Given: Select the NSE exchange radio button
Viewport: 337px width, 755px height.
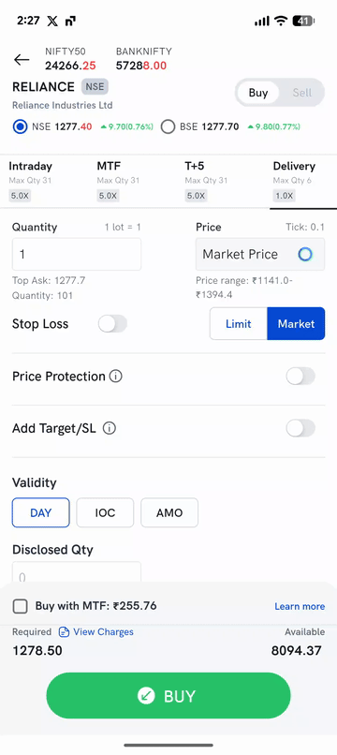Looking at the screenshot, I should click(20, 126).
